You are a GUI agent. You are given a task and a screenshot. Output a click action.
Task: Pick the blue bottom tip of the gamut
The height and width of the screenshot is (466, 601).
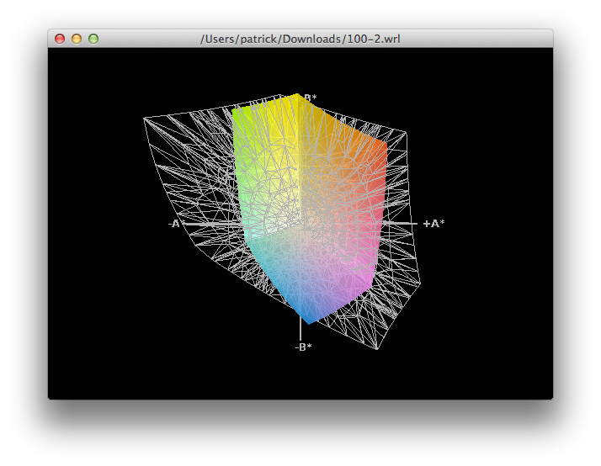[x=308, y=318]
